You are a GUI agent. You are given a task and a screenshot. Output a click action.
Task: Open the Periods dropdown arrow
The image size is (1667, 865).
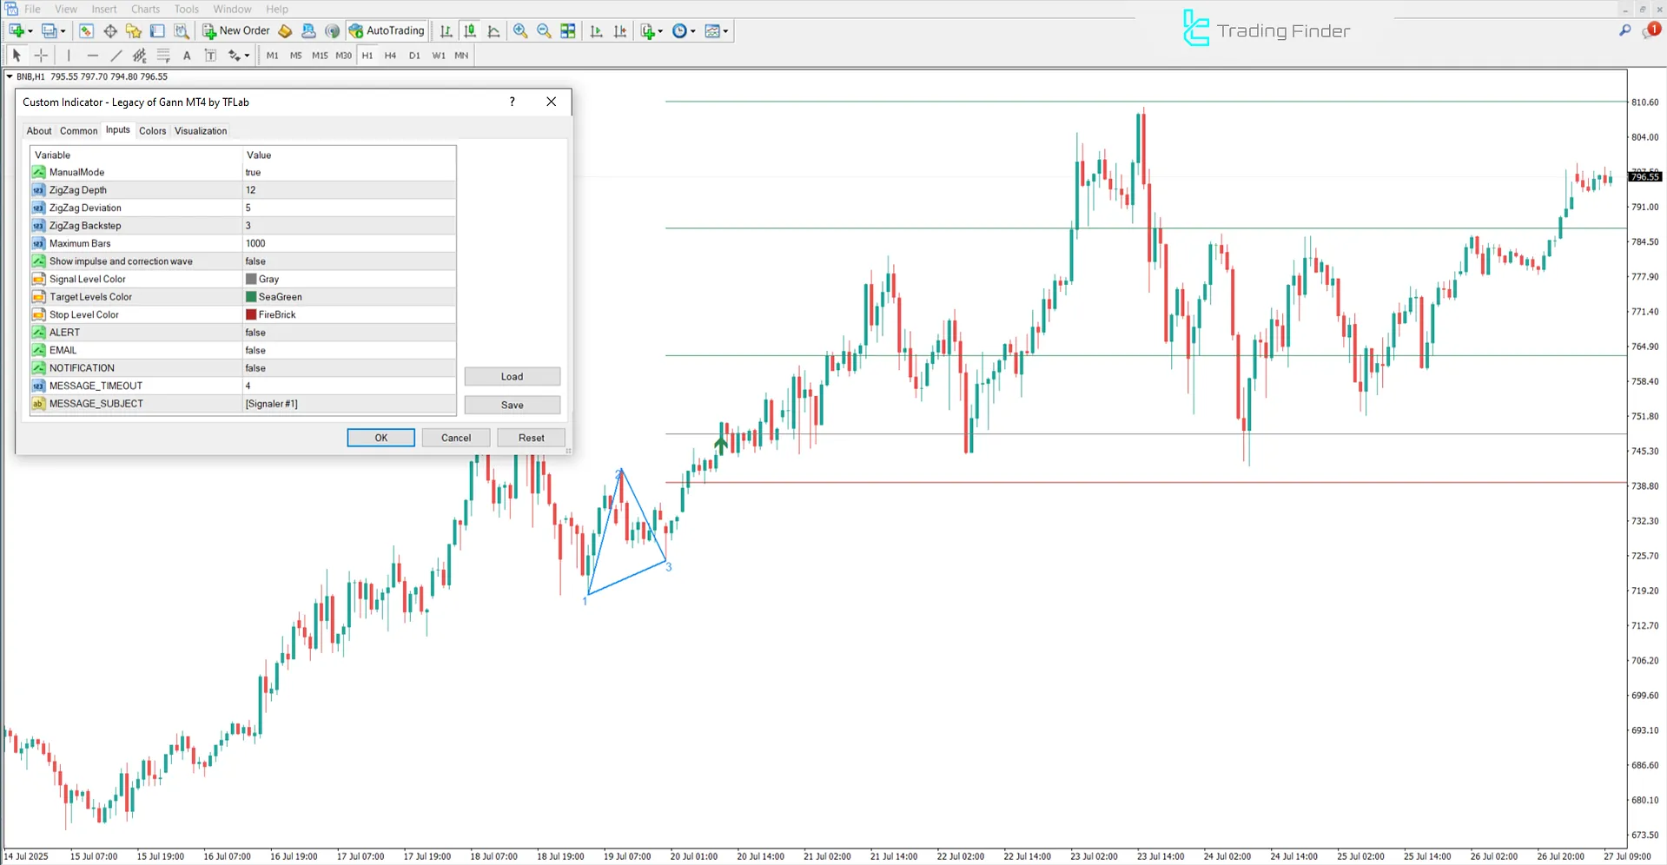[x=692, y=30]
